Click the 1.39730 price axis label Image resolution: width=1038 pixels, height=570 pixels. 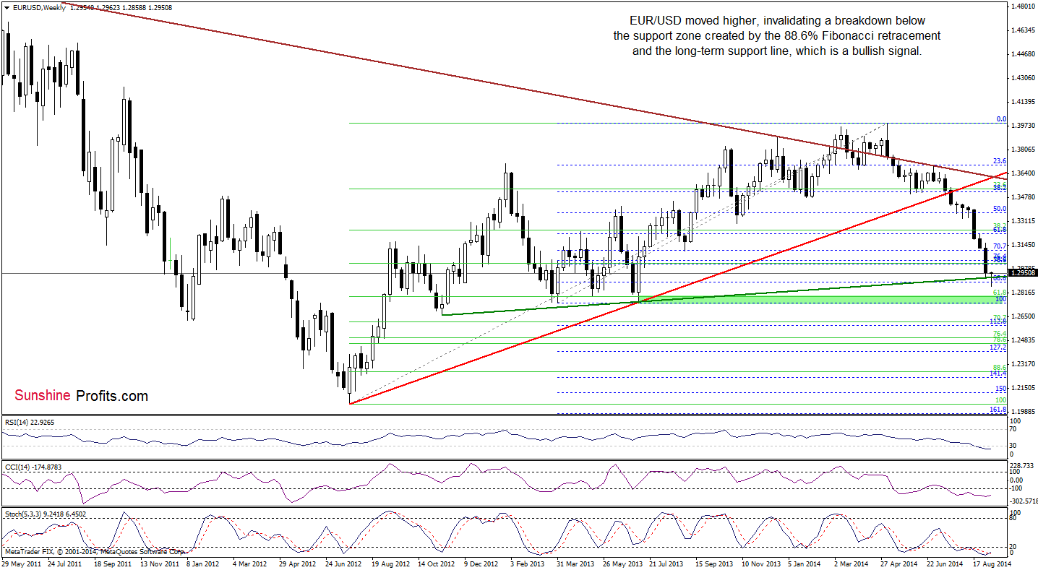pos(1025,126)
